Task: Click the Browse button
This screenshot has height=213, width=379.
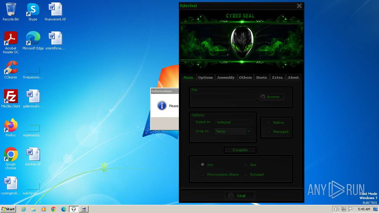Action: click(272, 97)
